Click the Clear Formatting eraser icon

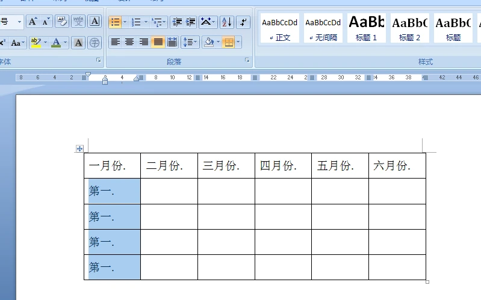(62, 22)
